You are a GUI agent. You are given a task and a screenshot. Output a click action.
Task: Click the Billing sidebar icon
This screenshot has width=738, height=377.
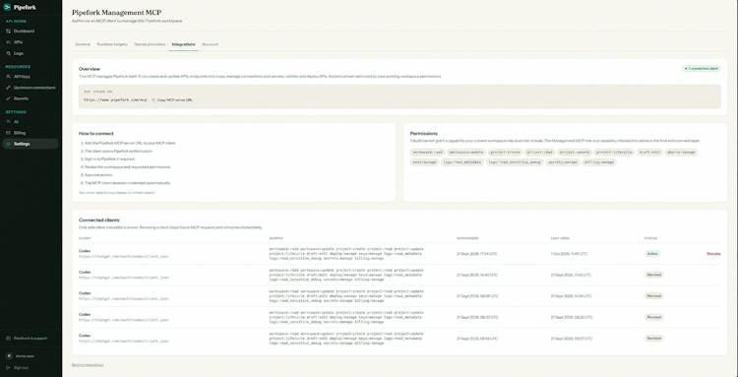pyautogui.click(x=8, y=133)
